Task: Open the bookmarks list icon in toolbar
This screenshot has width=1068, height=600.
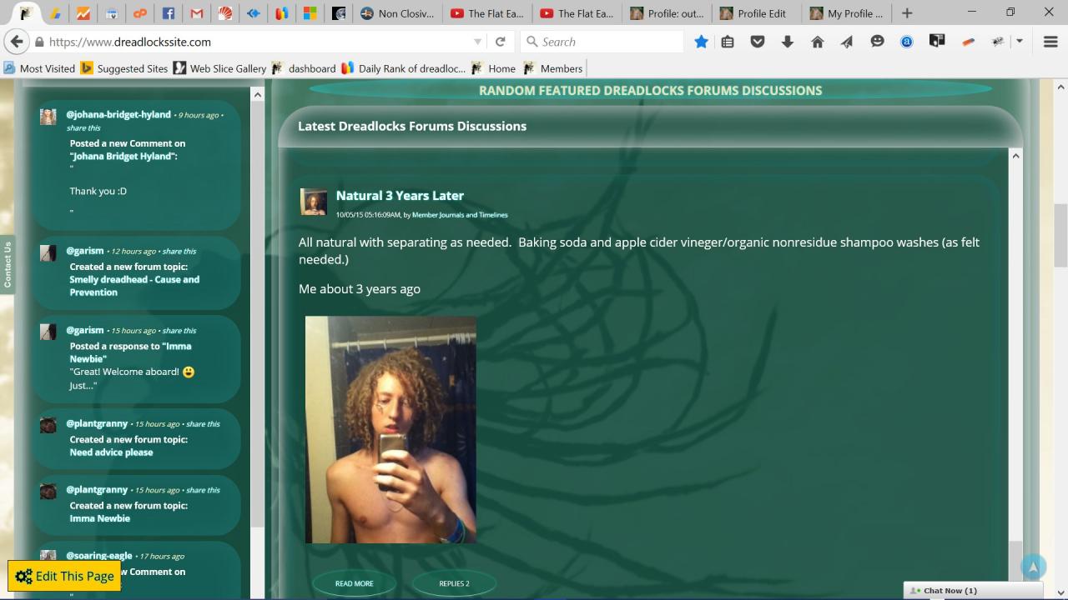Action: pos(728,42)
